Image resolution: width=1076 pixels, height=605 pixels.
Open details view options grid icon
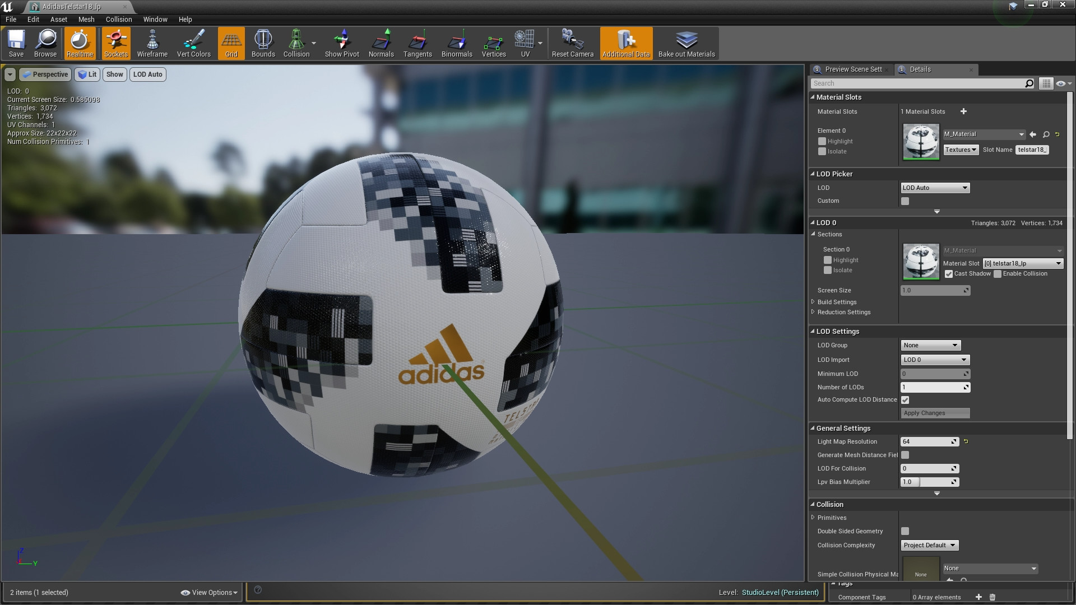1046,83
